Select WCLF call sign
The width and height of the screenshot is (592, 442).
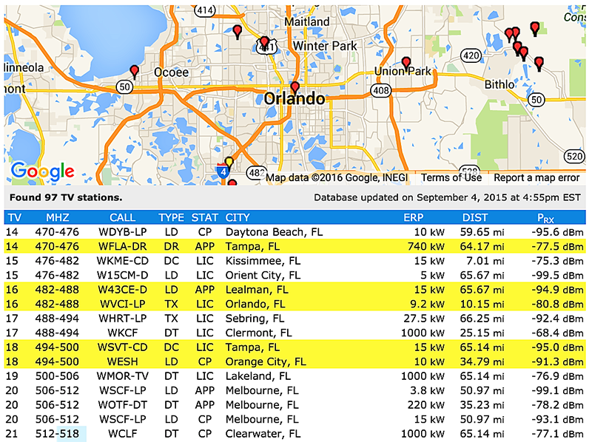(x=122, y=434)
